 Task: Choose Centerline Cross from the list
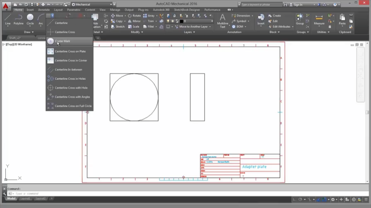[70, 32]
